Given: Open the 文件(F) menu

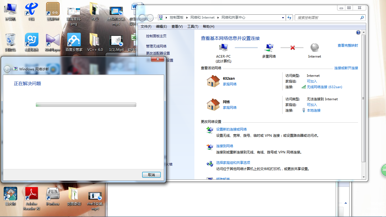Looking at the screenshot, I should tap(146, 27).
